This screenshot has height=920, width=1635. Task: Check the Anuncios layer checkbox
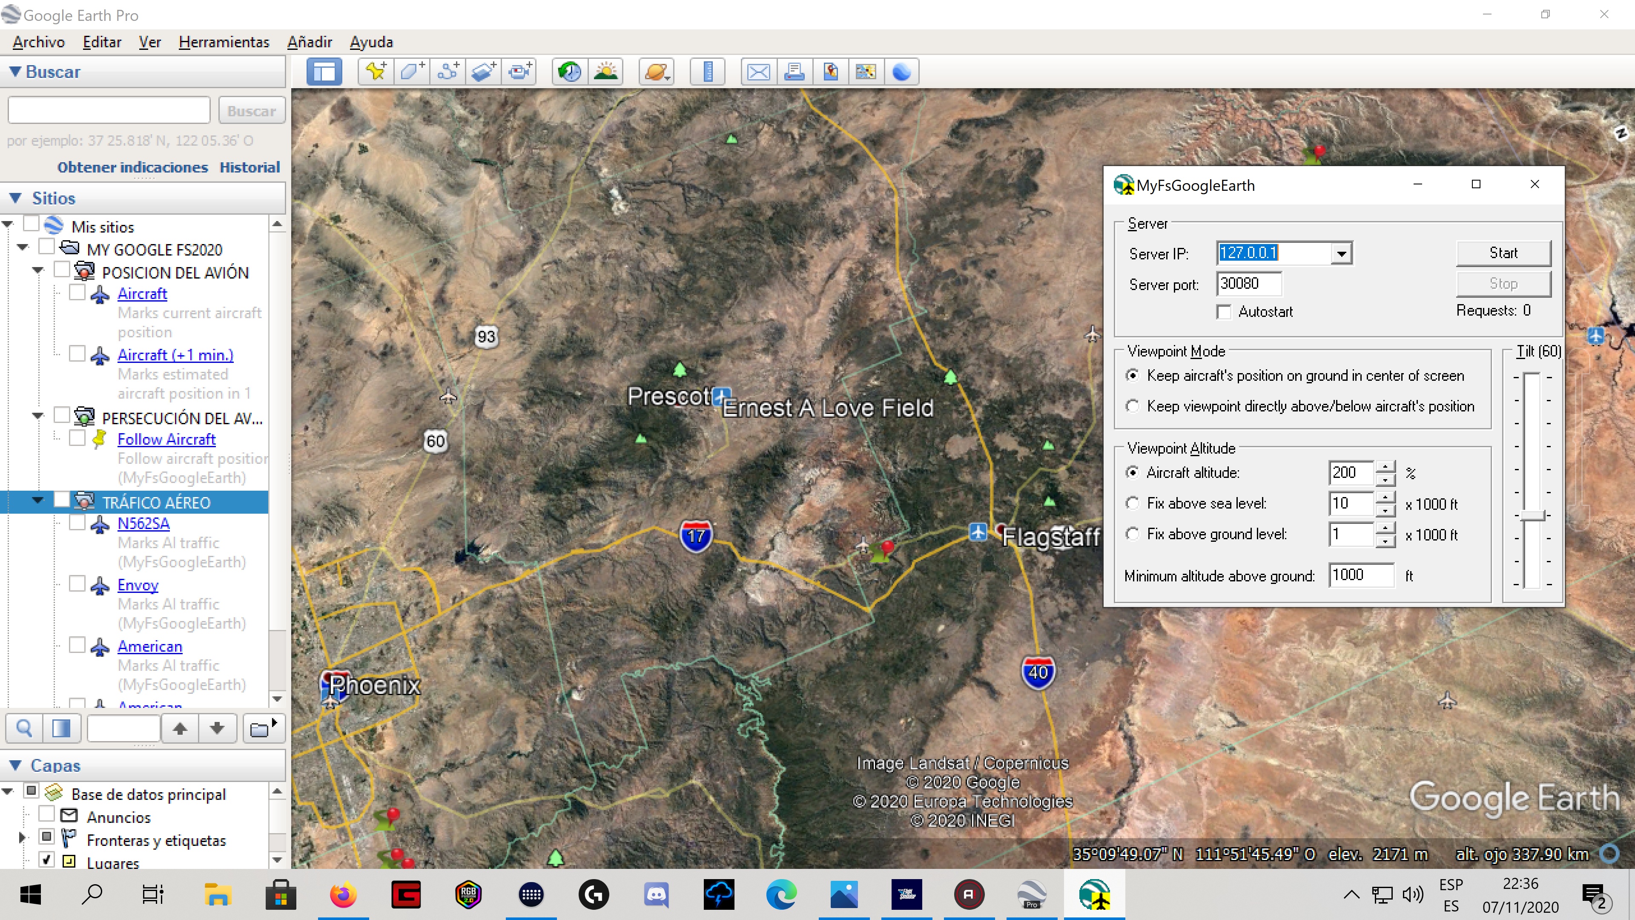tap(46, 814)
